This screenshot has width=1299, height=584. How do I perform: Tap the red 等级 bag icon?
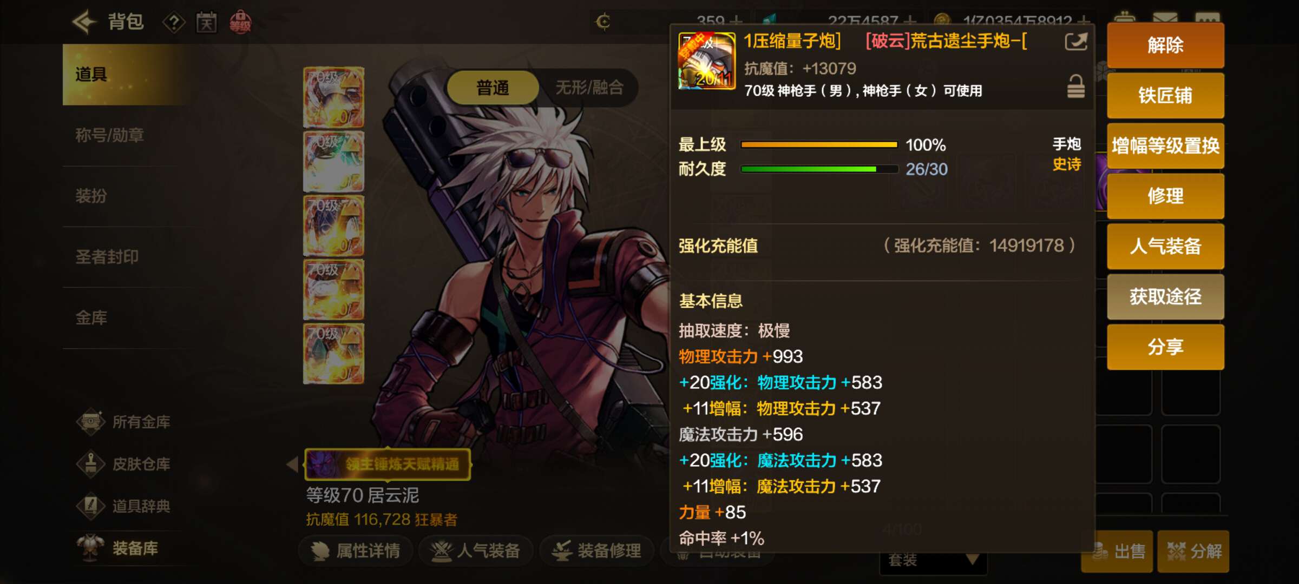pos(240,22)
